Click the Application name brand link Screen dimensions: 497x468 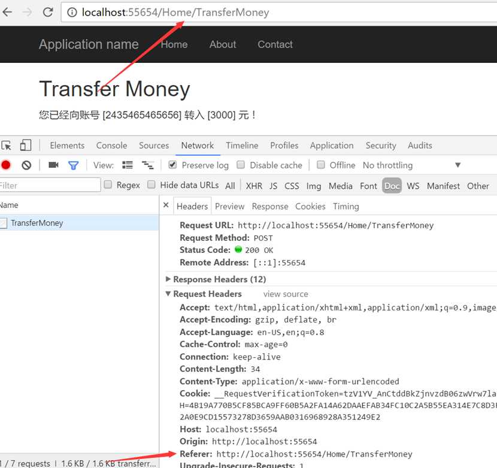coord(89,44)
